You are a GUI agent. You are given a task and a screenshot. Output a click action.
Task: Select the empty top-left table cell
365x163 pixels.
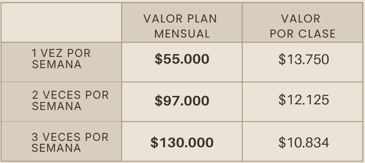point(61,22)
